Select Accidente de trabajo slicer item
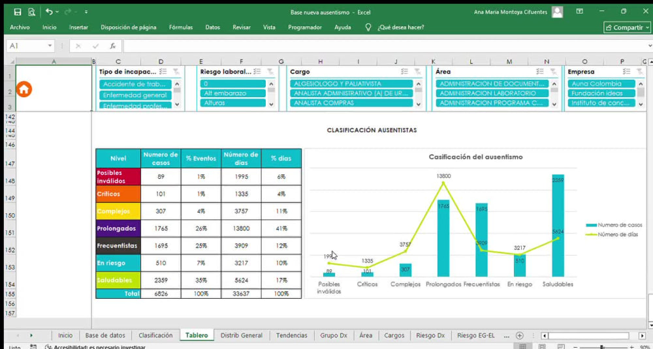The image size is (653, 349). (x=135, y=84)
